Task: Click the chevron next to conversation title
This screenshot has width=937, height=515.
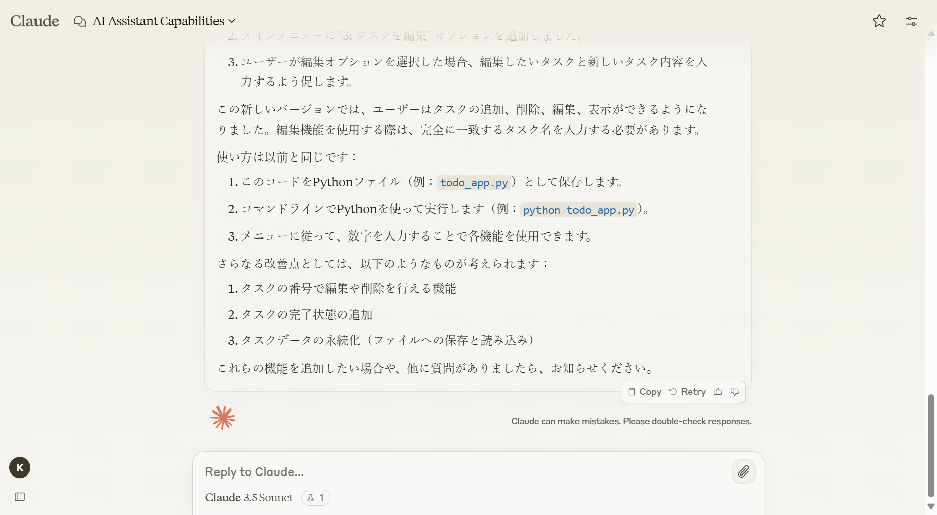Action: click(232, 21)
